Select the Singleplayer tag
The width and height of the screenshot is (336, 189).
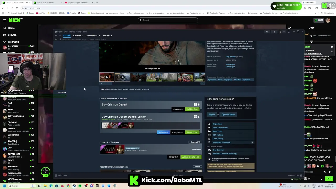228,80
